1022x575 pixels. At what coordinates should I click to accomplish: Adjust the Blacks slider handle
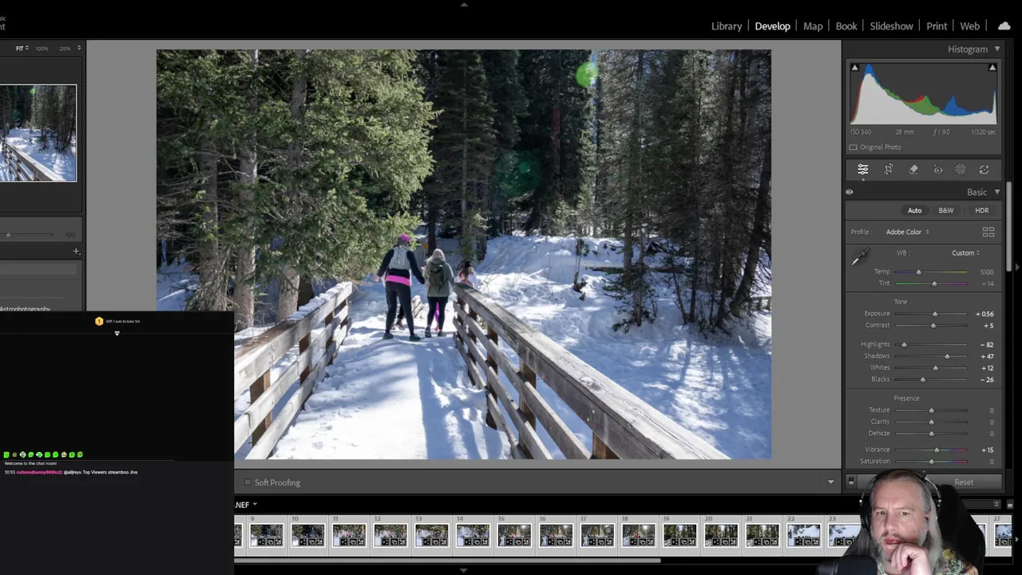point(923,379)
